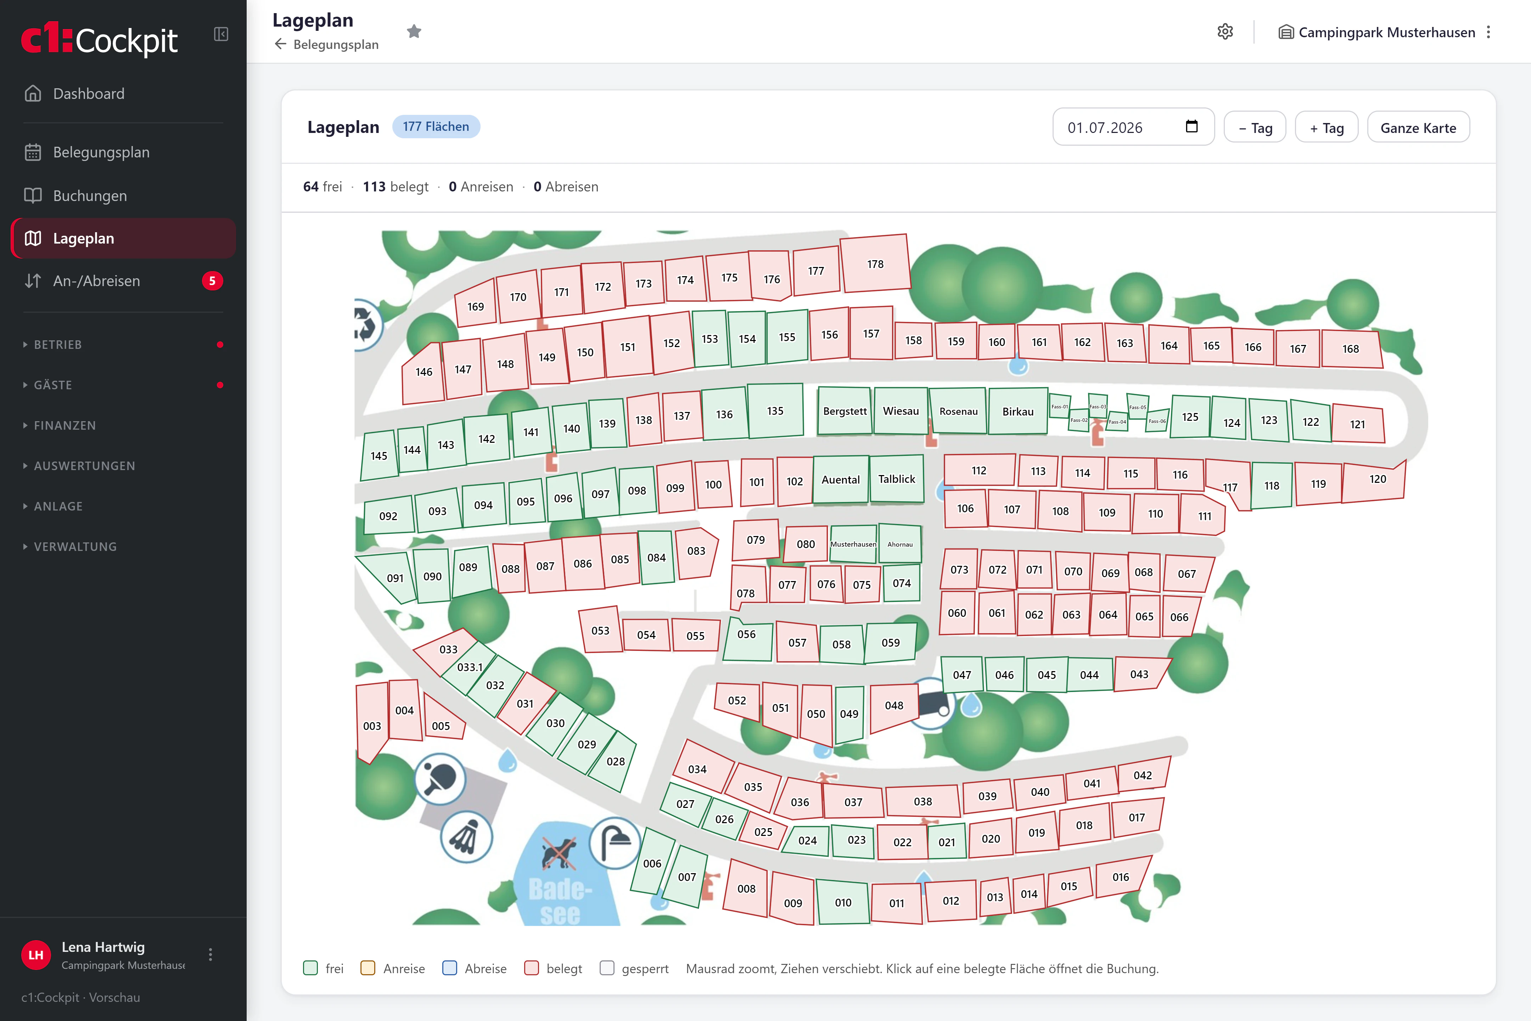
Task: Go back via Belegungsplan breadcrumb link
Action: (x=327, y=44)
